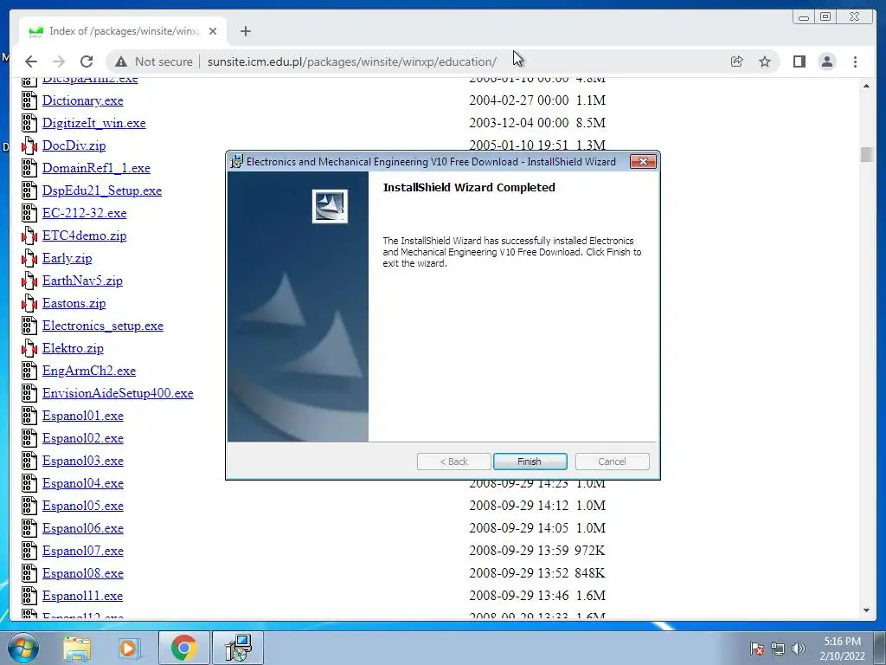Click the zip icon beside Elektro.zip
Image resolution: width=886 pixels, height=665 pixels.
pos(29,348)
